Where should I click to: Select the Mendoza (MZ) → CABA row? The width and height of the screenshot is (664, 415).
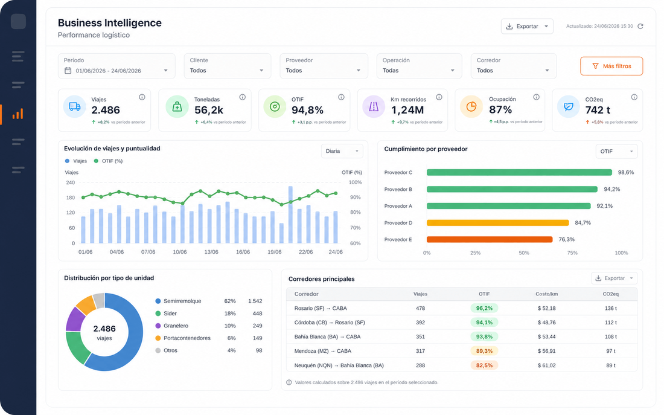(462, 351)
